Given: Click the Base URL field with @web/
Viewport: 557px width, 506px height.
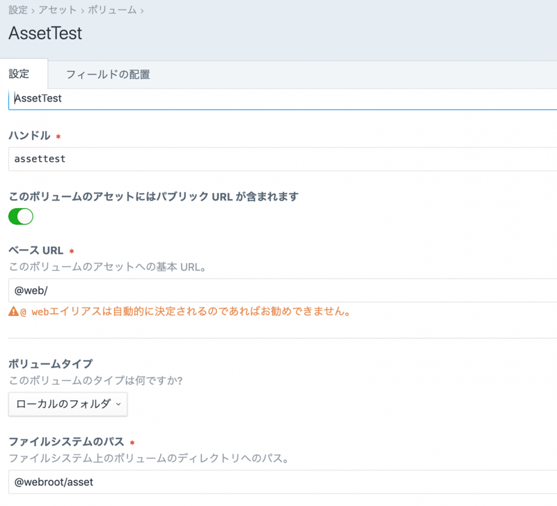Looking at the screenshot, I should [278, 290].
